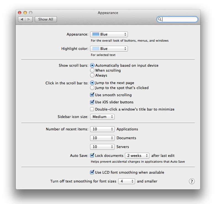The width and height of the screenshot is (216, 204).
Task: Open recent Servers count dropdown
Action: click(x=102, y=147)
